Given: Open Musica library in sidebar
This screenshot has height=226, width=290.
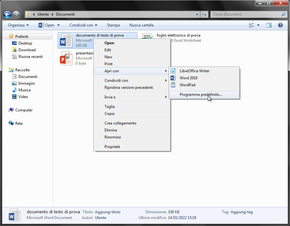Looking at the screenshot, I should click(x=24, y=90).
